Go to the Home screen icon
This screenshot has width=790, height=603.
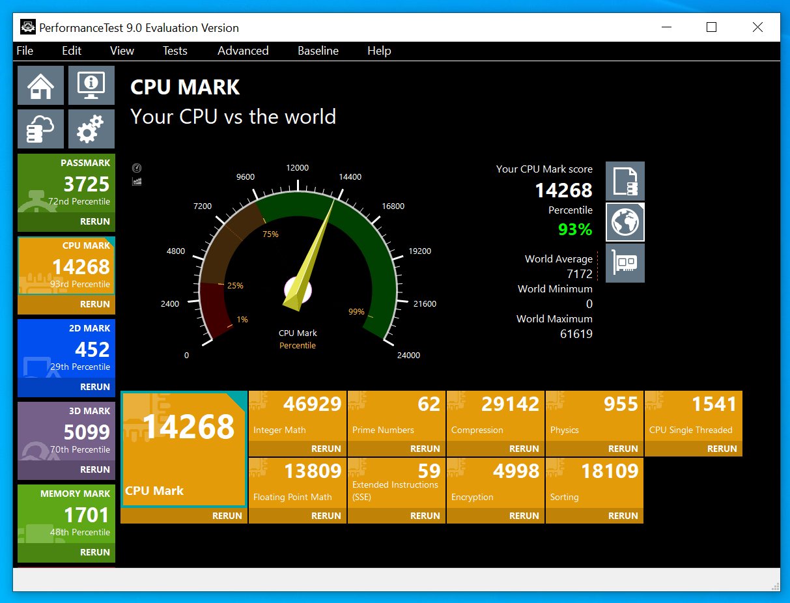pos(40,85)
